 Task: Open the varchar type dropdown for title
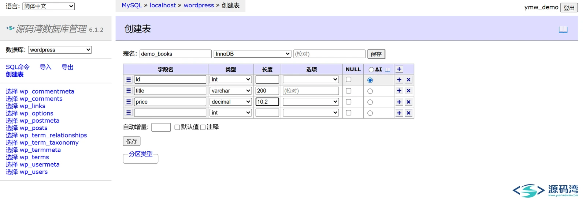click(x=231, y=91)
